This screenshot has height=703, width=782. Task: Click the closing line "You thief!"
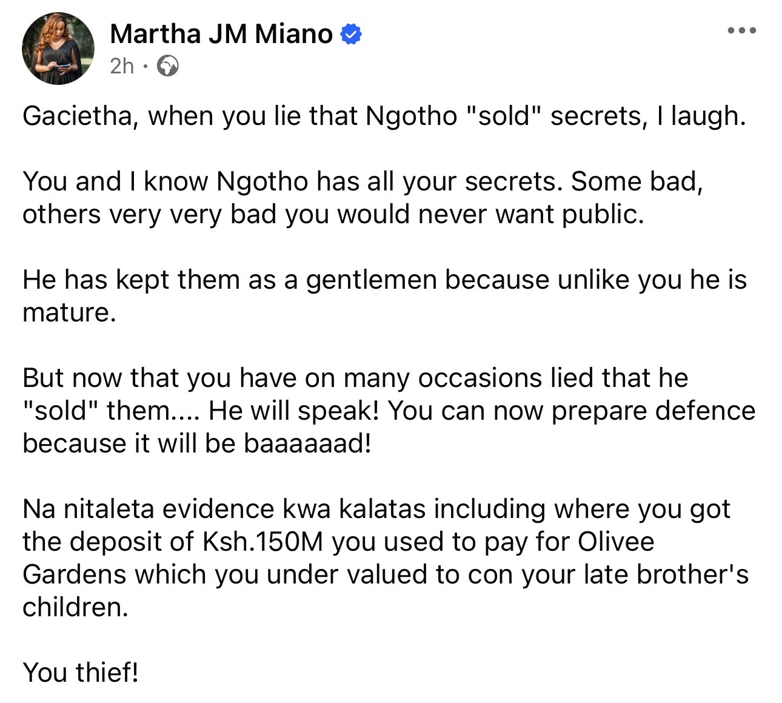pos(81,673)
